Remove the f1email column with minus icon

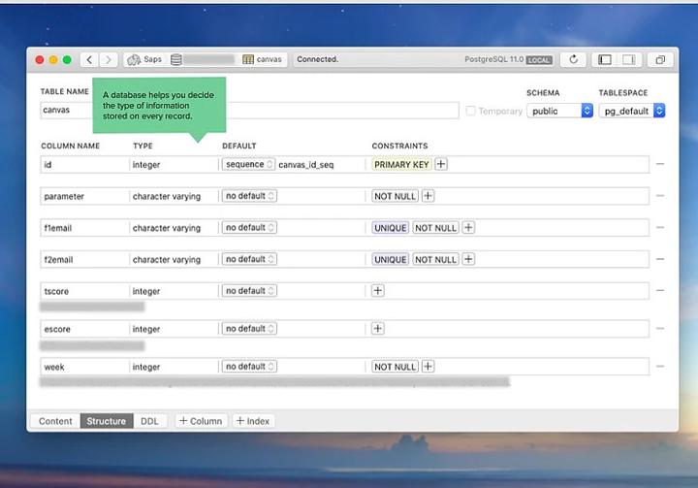(660, 227)
